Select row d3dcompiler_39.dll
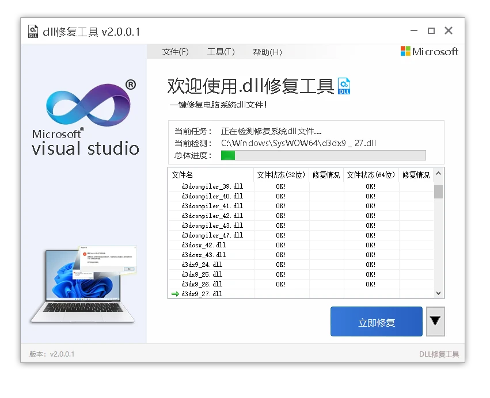 (x=301, y=186)
